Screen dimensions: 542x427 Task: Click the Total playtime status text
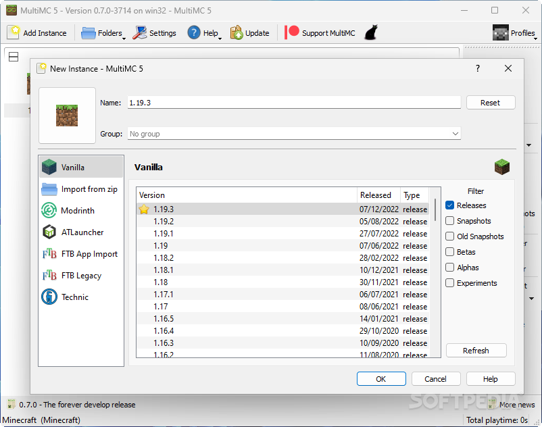tap(497, 420)
